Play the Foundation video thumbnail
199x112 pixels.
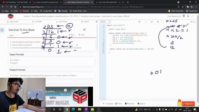[69, 96]
